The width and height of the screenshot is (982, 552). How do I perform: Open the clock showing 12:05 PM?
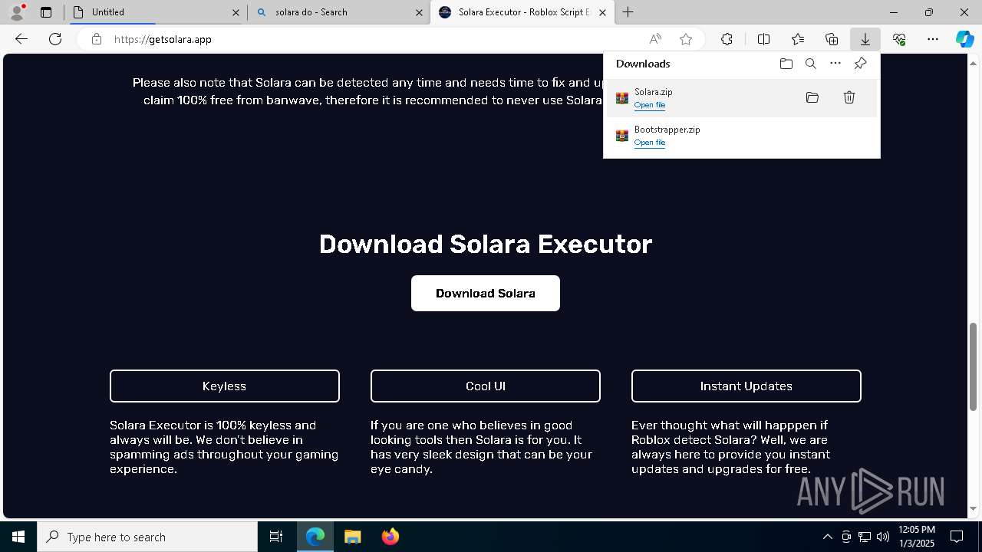pos(917,537)
